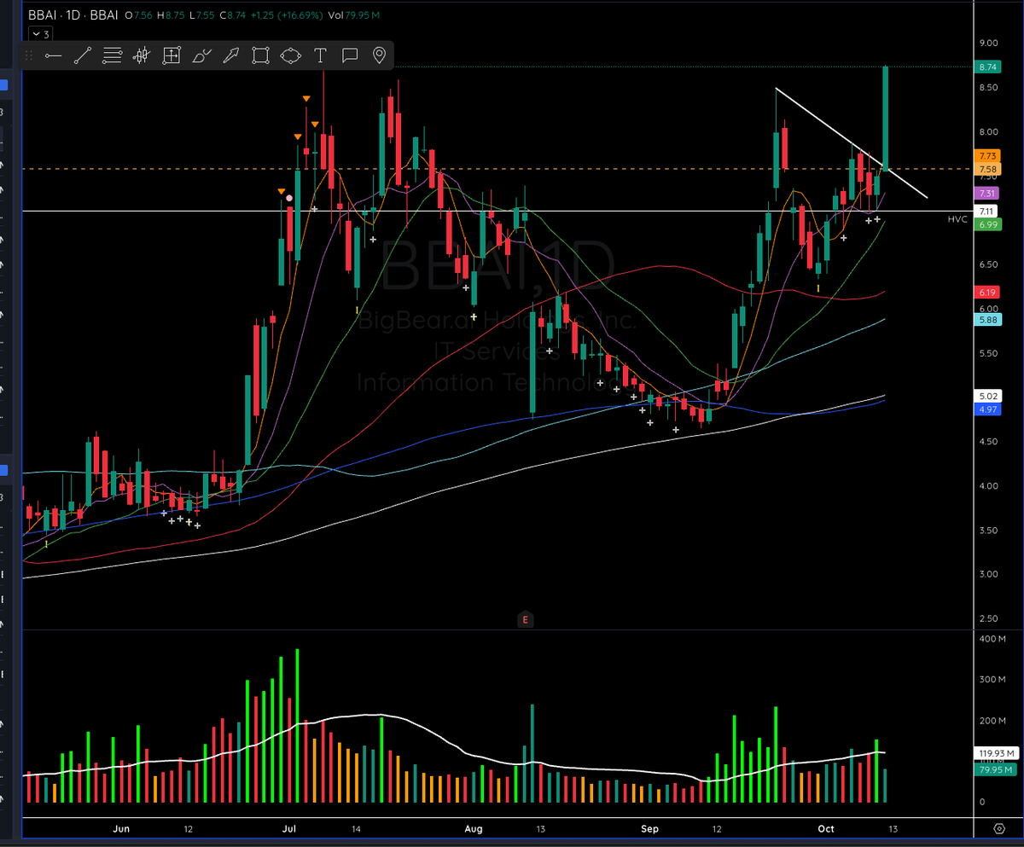The width and height of the screenshot is (1024, 847).
Task: Click the light blue 5.88 average label
Action: (x=987, y=319)
